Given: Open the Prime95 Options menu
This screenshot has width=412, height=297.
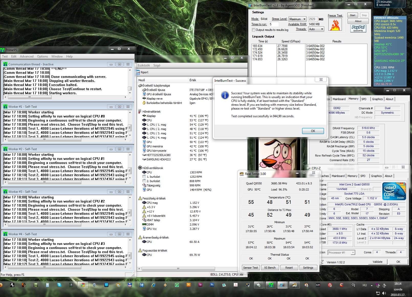Looking at the screenshot, I should point(42,56).
